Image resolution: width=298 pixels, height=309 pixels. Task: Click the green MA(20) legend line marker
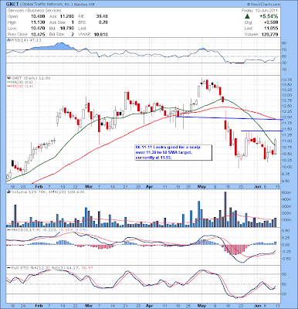8,82
